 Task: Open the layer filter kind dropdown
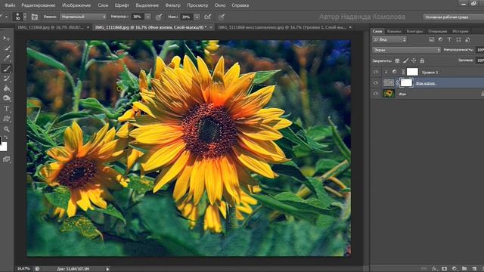[x=389, y=39]
